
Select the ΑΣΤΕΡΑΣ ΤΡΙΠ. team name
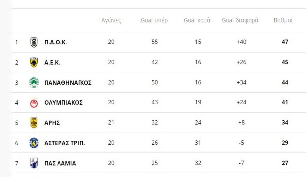65,143
